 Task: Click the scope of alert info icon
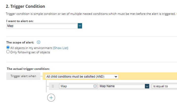[39, 42]
